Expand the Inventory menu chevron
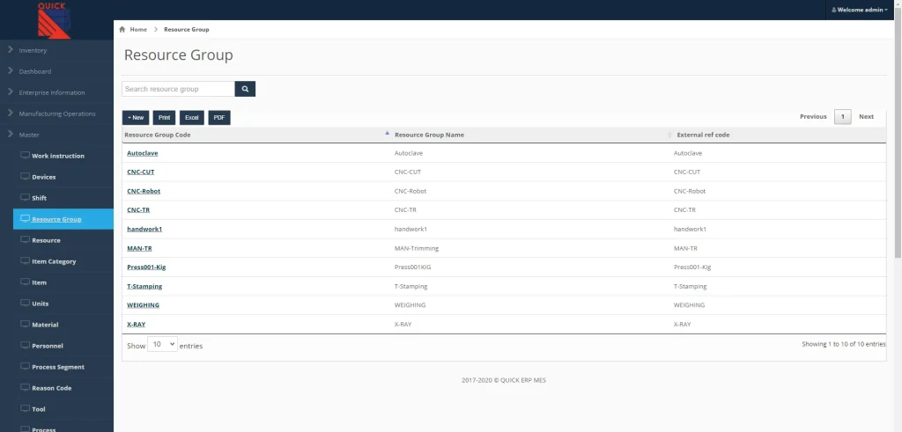The width and height of the screenshot is (902, 432). pos(11,50)
